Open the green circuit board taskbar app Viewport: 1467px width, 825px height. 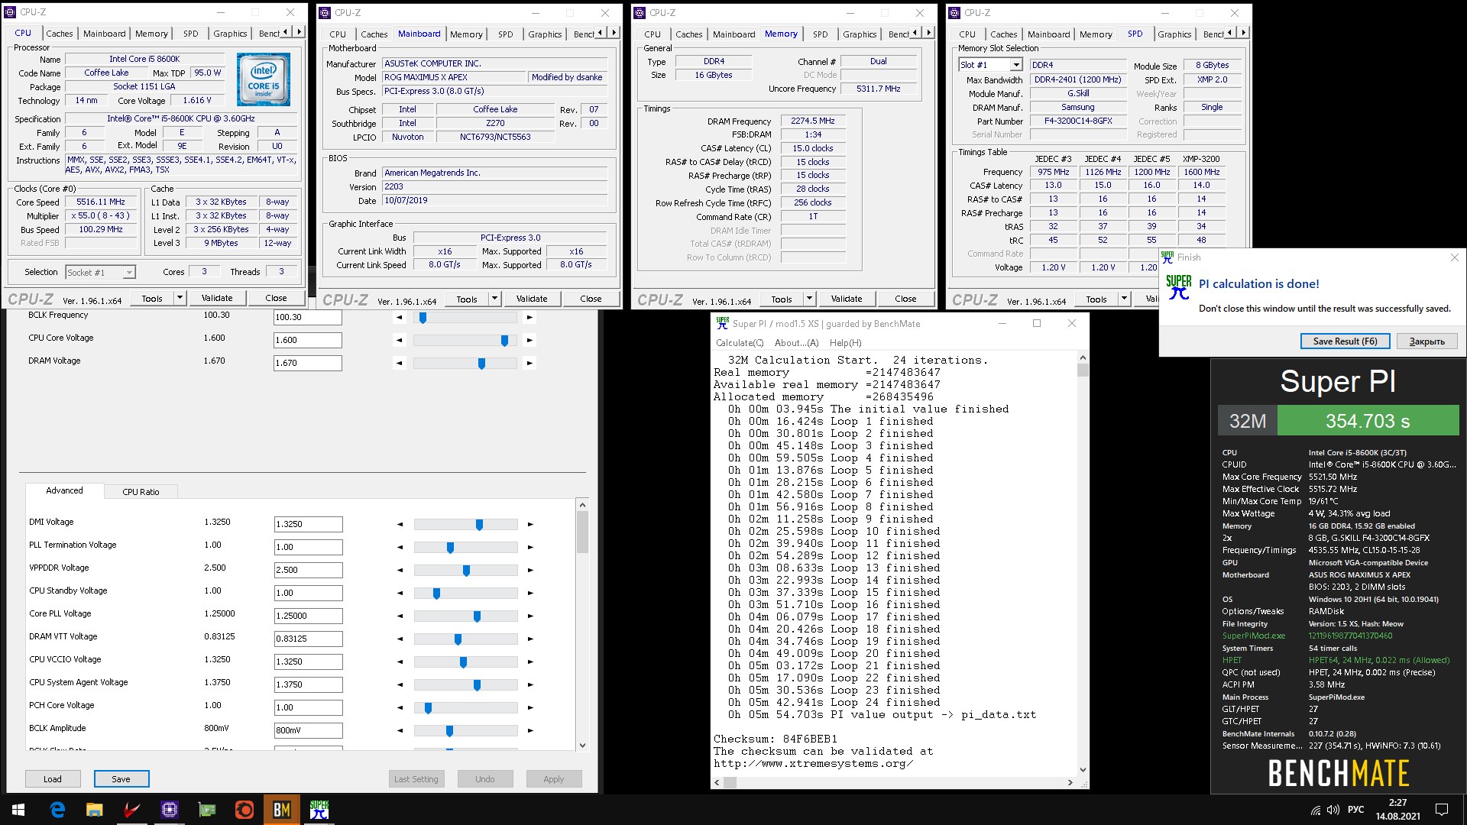click(206, 810)
